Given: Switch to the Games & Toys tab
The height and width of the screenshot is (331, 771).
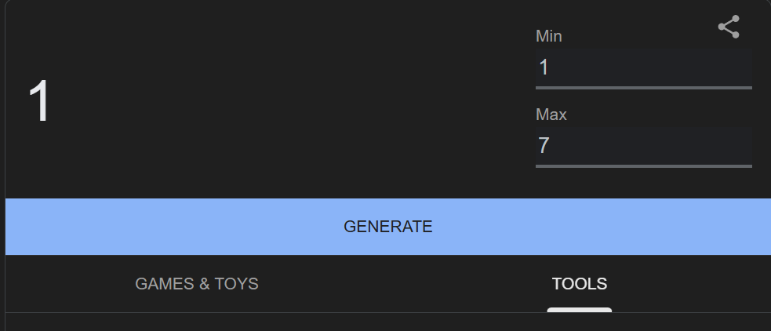Looking at the screenshot, I should point(197,284).
